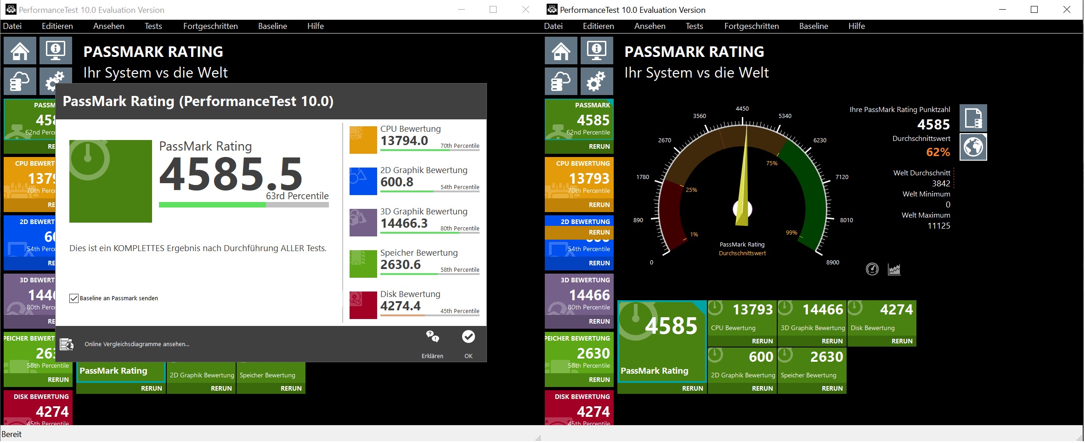
Task: Confirm the dialog with the OK checkmark
Action: pyautogui.click(x=469, y=337)
